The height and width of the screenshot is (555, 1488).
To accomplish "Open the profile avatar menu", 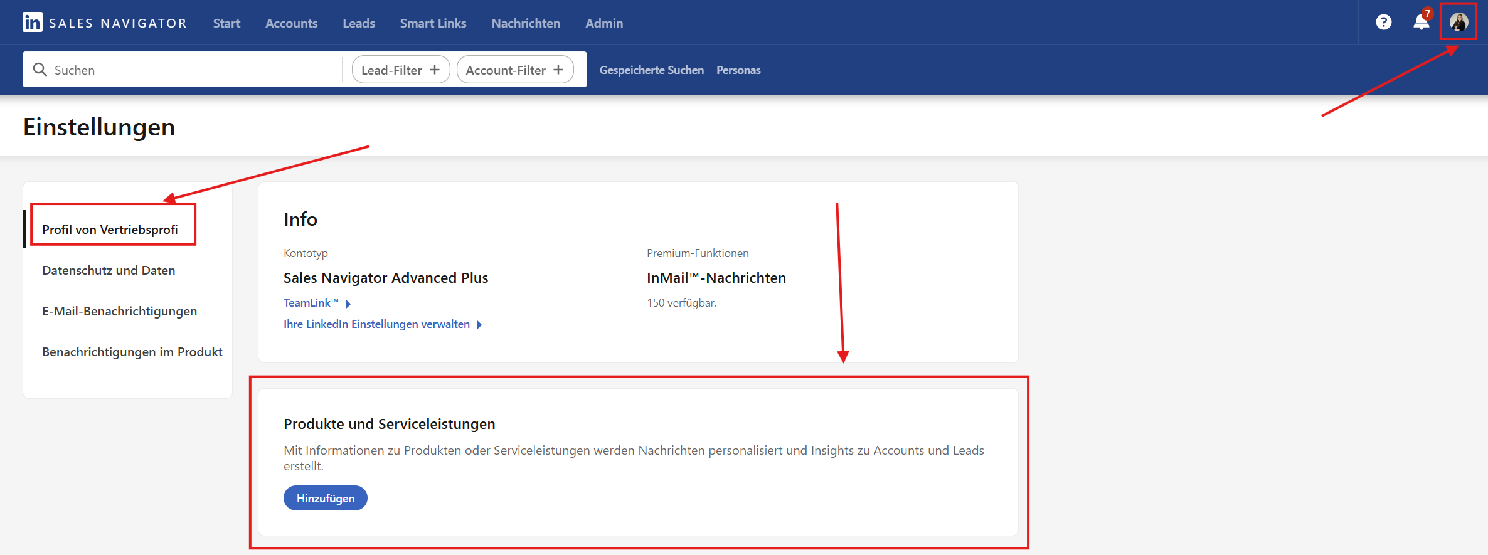I will click(1459, 22).
